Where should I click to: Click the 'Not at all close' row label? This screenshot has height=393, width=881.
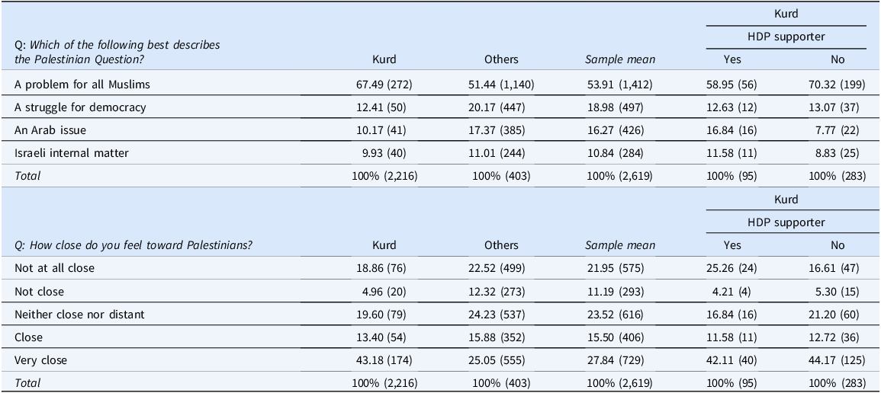point(54,268)
